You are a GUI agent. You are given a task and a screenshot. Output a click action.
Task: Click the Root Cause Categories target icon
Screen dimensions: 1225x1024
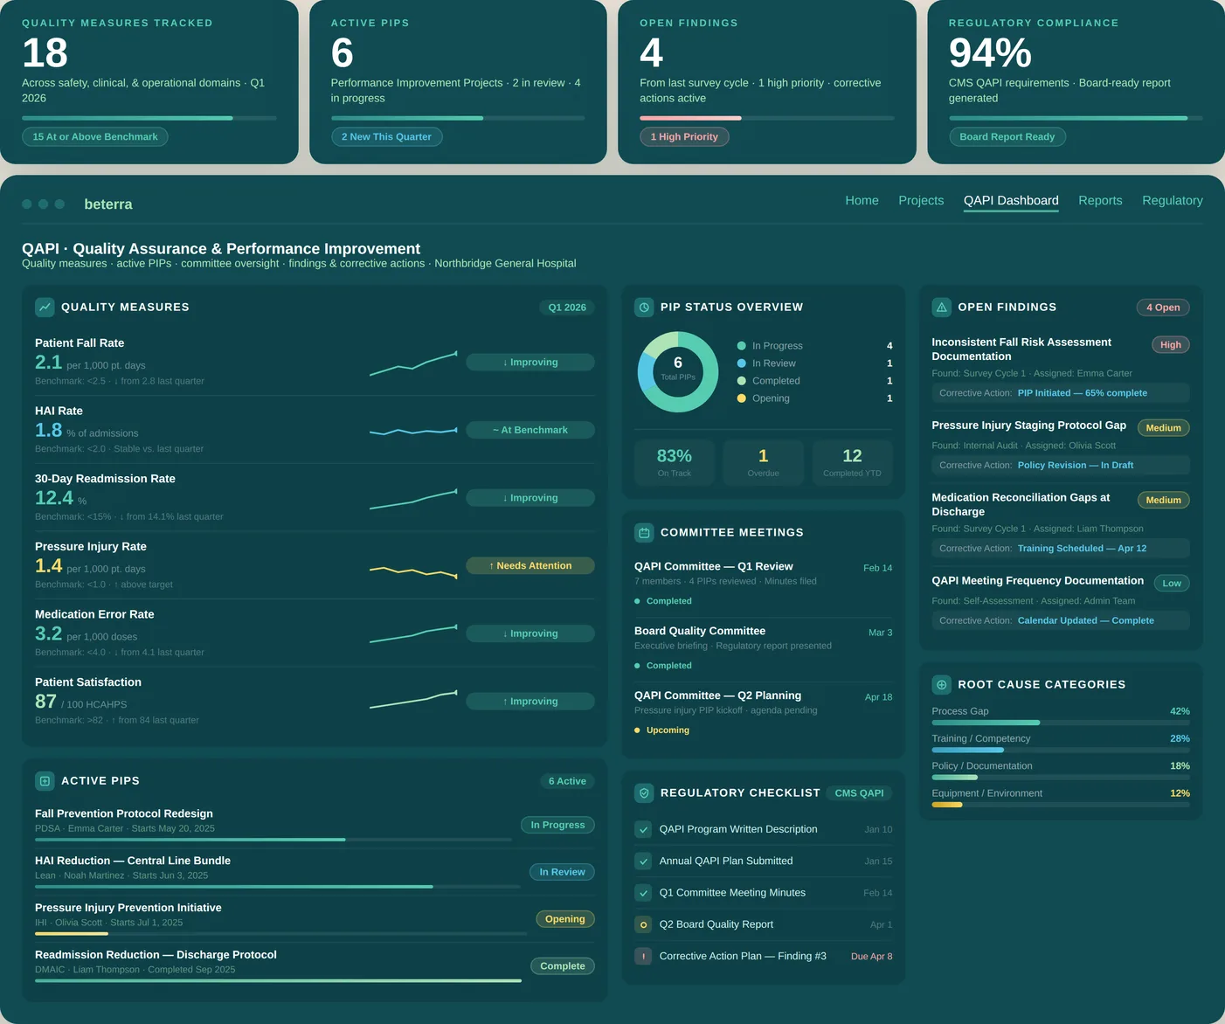tap(941, 684)
